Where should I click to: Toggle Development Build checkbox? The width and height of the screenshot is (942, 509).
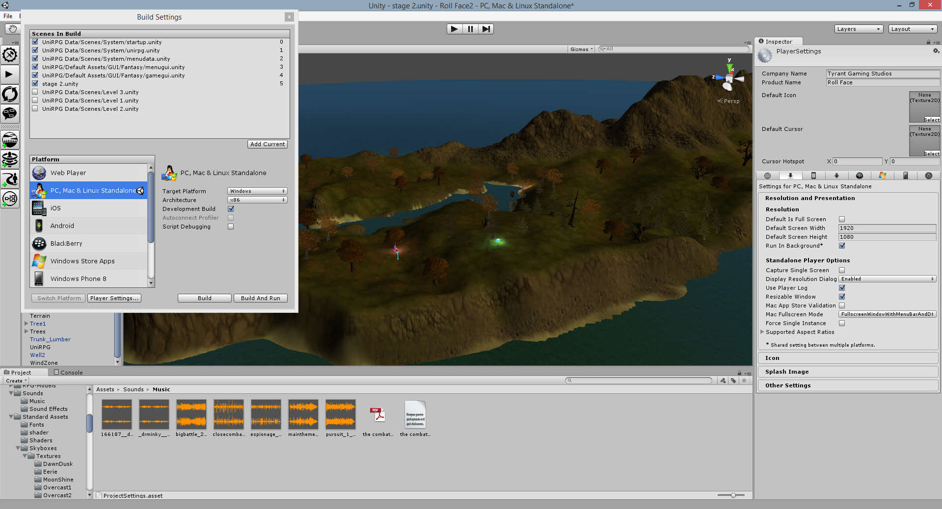pyautogui.click(x=231, y=209)
